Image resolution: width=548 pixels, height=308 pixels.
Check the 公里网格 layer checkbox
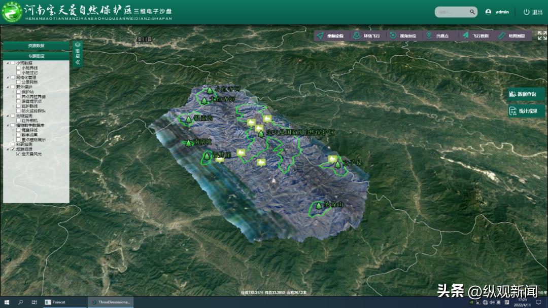[19, 82]
